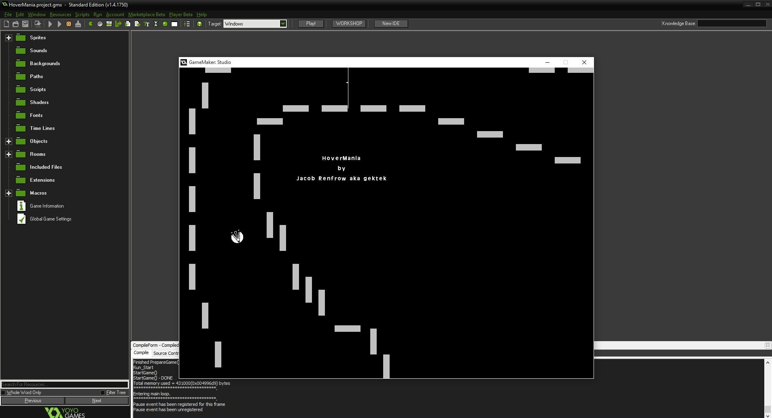Focus the Search For Resources field

(65, 384)
